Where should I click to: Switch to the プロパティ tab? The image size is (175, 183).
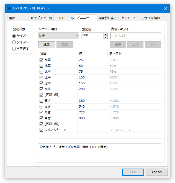(129, 18)
